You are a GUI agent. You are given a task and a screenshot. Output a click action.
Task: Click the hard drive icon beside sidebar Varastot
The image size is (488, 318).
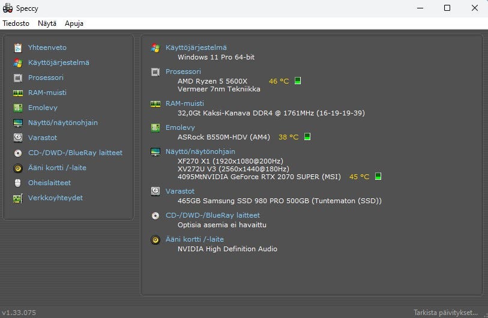(x=18, y=138)
